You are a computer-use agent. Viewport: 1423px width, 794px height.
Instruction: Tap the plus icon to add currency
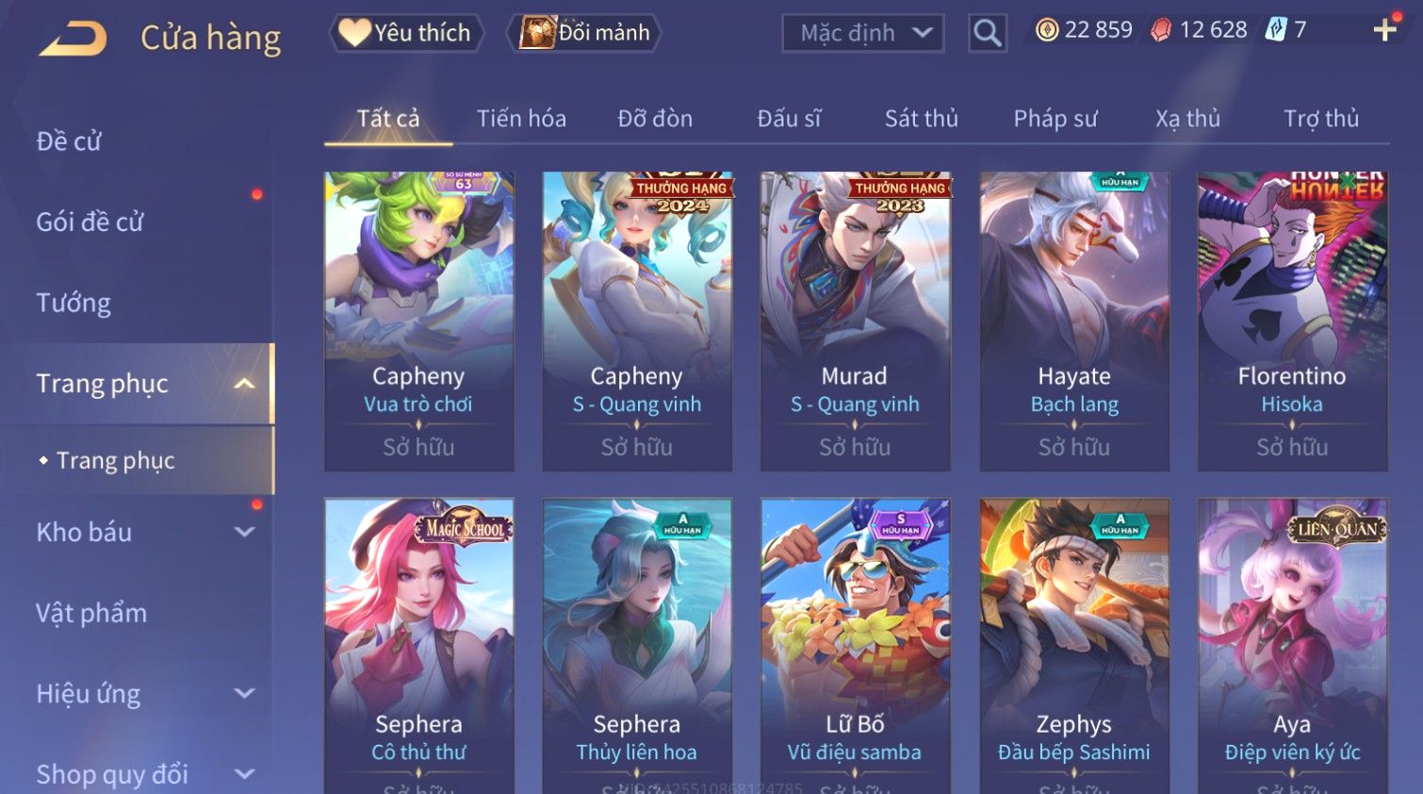[x=1384, y=30]
